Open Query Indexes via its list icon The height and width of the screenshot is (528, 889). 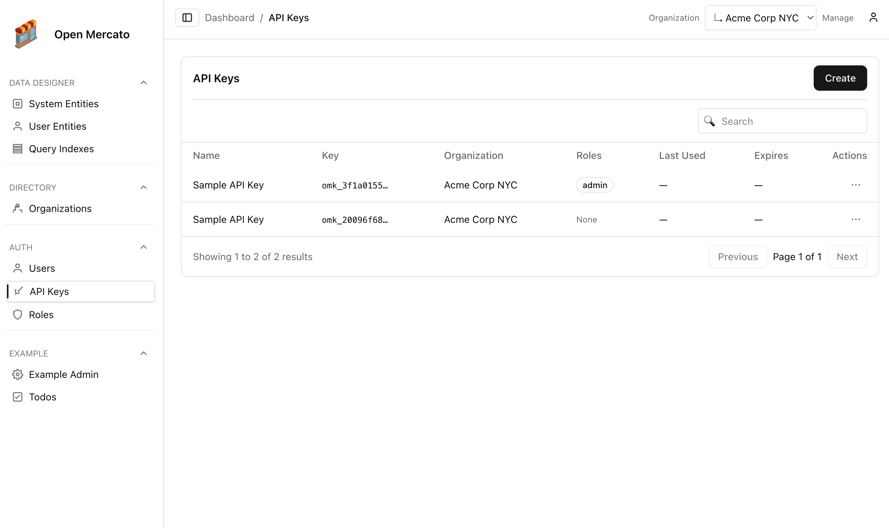(18, 149)
